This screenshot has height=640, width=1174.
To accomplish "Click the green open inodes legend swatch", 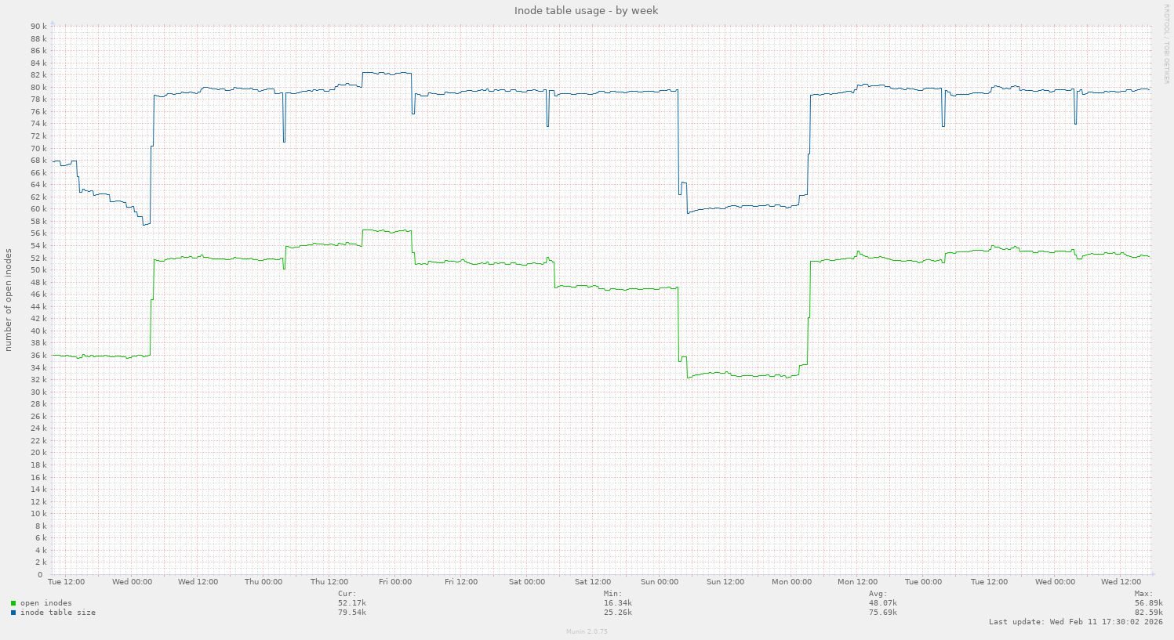I will (x=13, y=603).
